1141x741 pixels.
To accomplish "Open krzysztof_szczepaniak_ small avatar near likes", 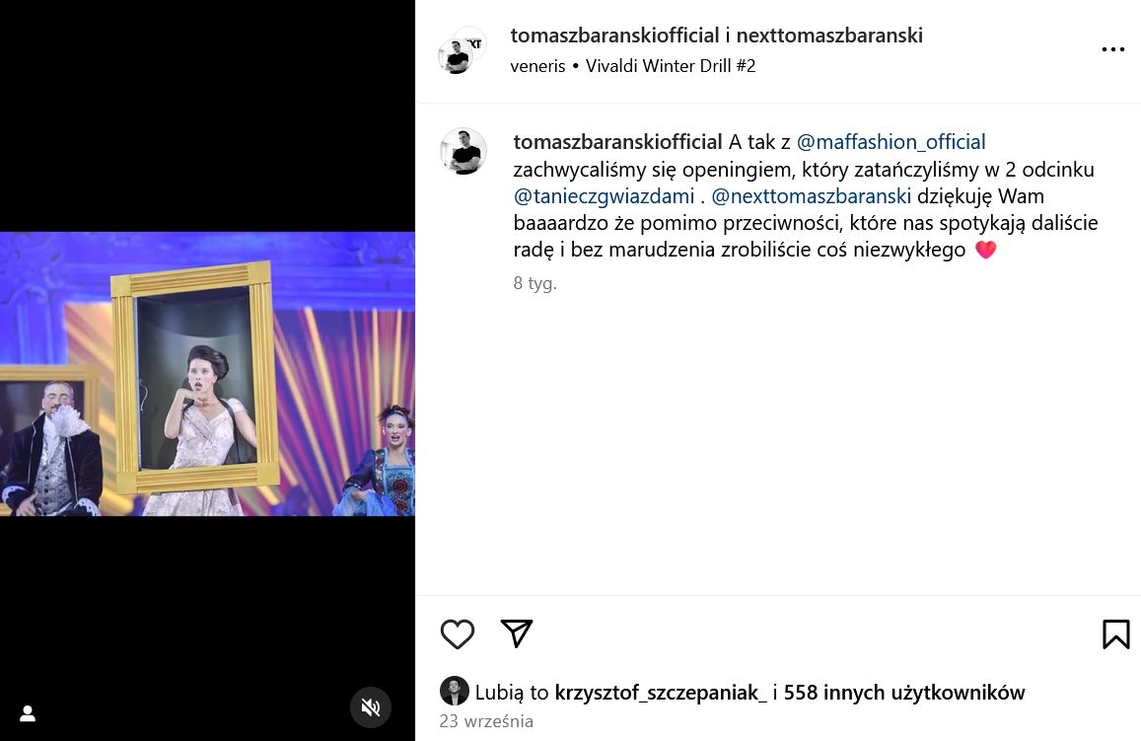I will click(454, 692).
